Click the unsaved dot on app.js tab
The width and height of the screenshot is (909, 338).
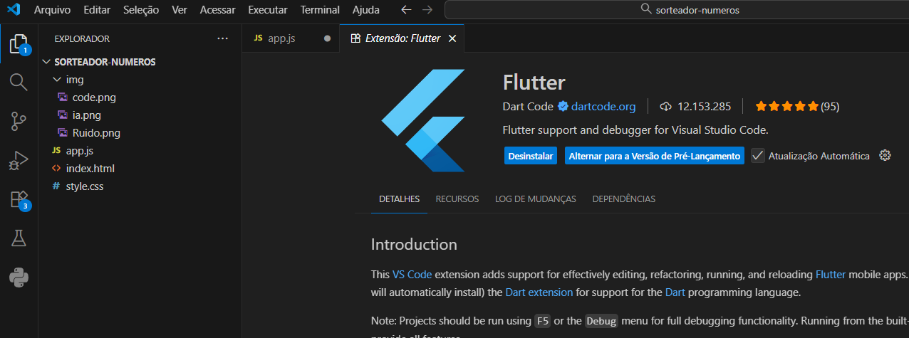(327, 38)
